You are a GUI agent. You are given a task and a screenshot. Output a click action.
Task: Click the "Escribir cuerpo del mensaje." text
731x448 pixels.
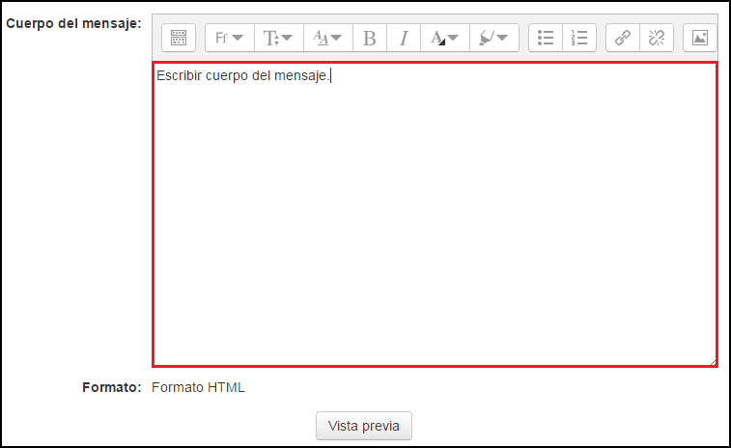[x=242, y=76]
